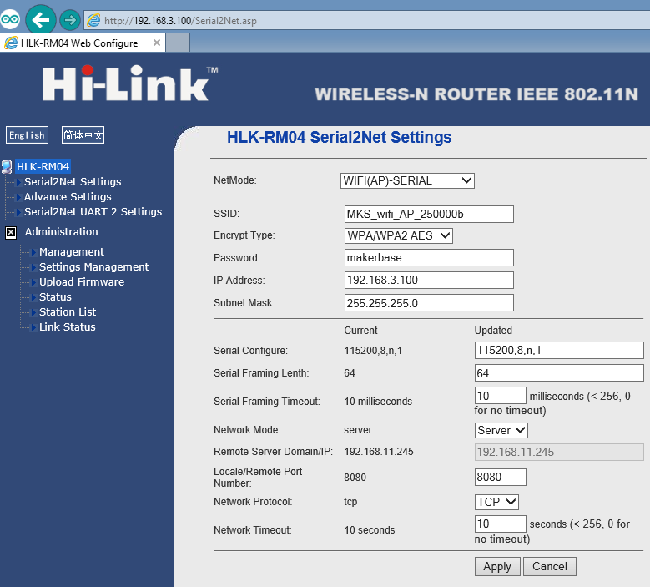Click the Apply button

497,567
